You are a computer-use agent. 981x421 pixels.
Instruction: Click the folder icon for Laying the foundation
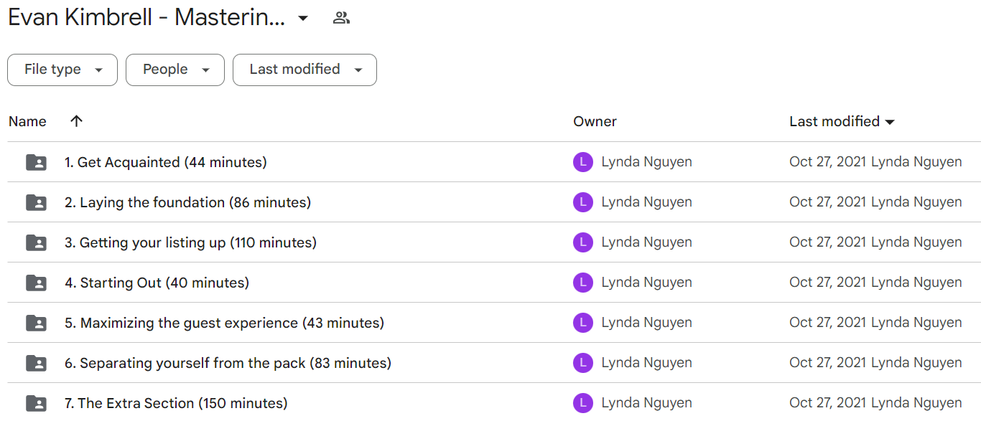pos(36,202)
